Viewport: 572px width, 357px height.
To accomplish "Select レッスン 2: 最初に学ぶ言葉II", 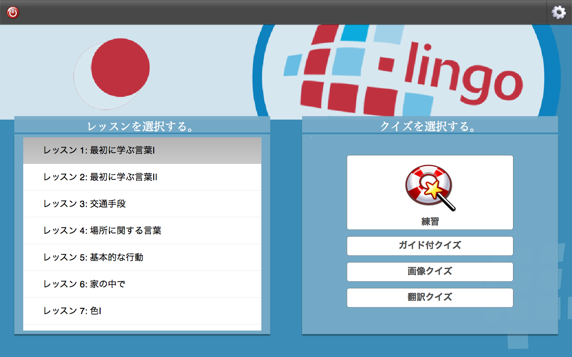I will [x=142, y=177].
